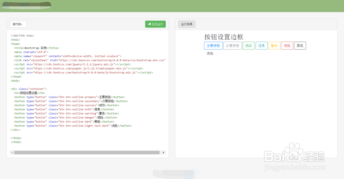This screenshot has width=344, height=179.
Task: Click the h2 按钮设置边框 code line
Action: click(30, 93)
